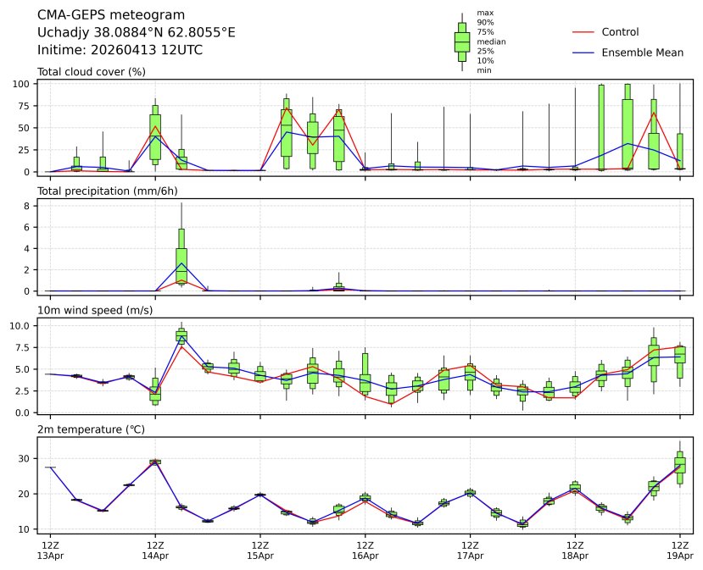The height and width of the screenshot is (570, 703).
Task: Click the 12Z 14Apr time axis label
Action: tap(155, 551)
